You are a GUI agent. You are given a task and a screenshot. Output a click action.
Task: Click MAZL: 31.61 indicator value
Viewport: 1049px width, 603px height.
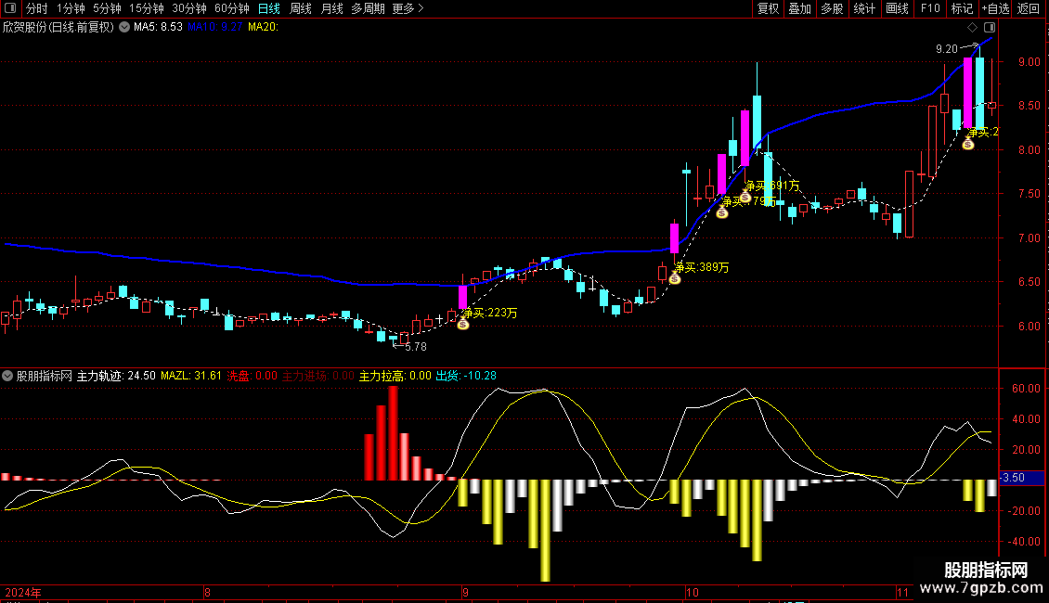(x=191, y=376)
